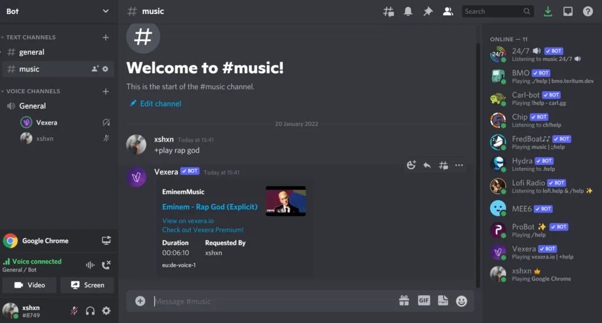Click the Screen share button
Image resolution: width=602 pixels, height=323 pixels.
(x=87, y=285)
